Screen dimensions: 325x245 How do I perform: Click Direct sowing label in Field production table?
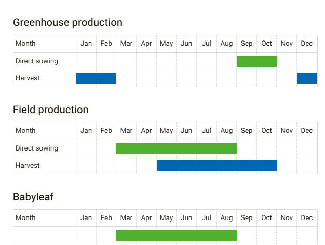[36, 148]
